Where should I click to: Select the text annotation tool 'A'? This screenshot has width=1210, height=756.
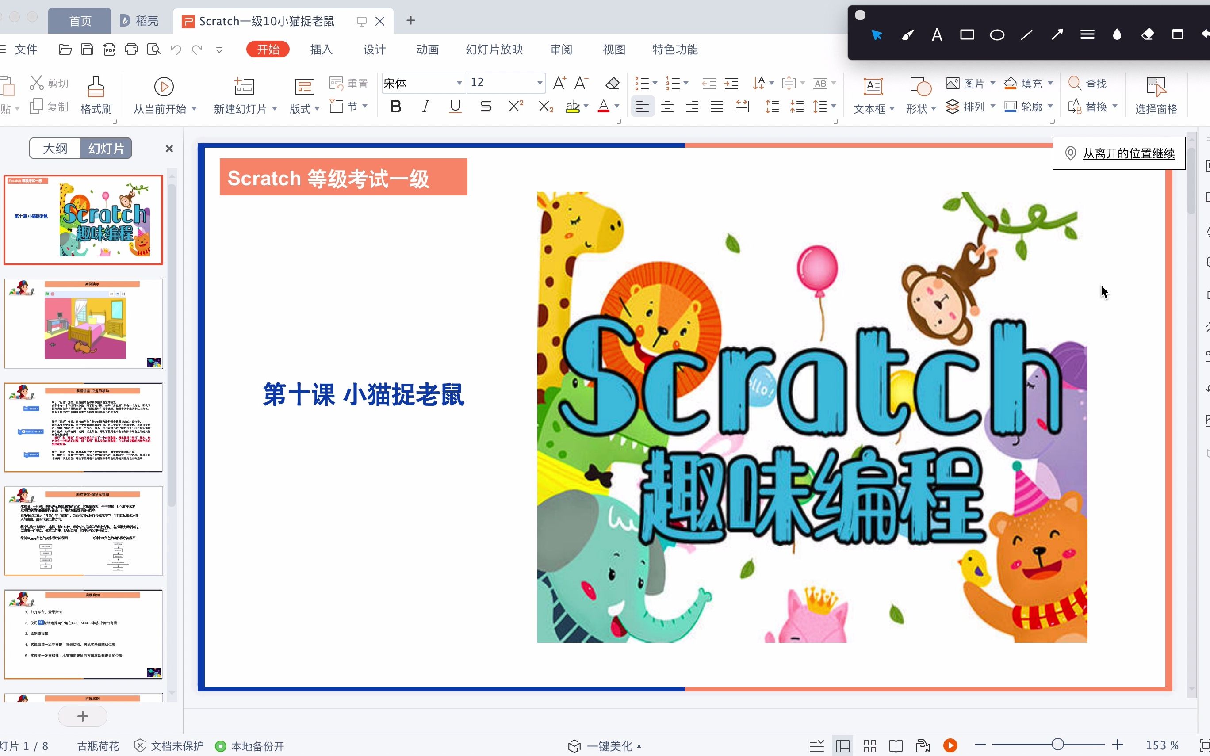click(x=937, y=35)
